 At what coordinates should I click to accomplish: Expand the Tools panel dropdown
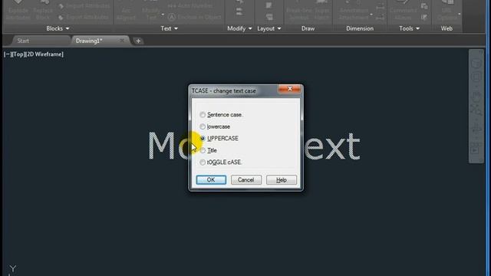coord(417,29)
